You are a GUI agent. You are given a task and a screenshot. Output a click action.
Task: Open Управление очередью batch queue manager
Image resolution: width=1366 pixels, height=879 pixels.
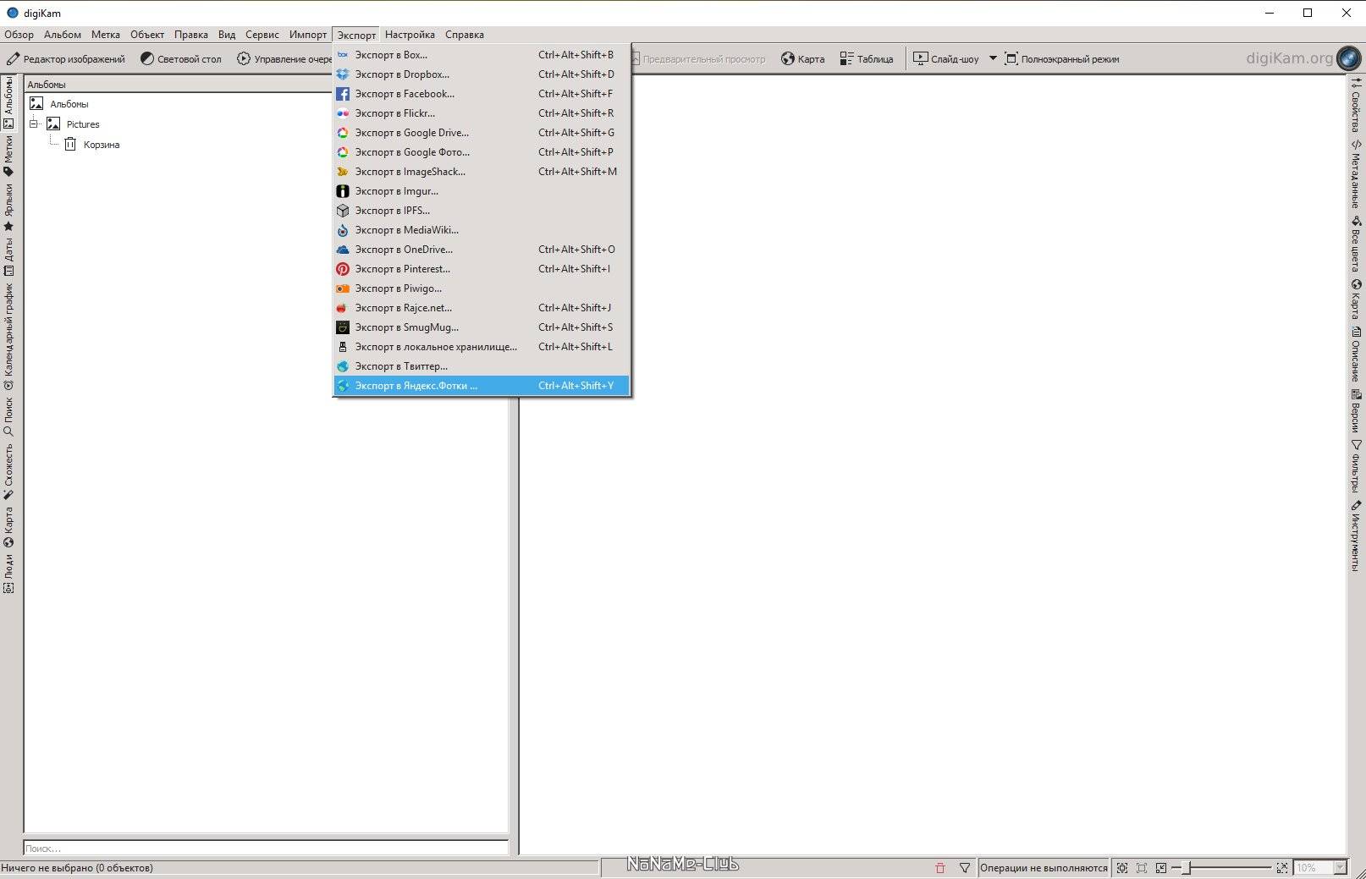284,59
